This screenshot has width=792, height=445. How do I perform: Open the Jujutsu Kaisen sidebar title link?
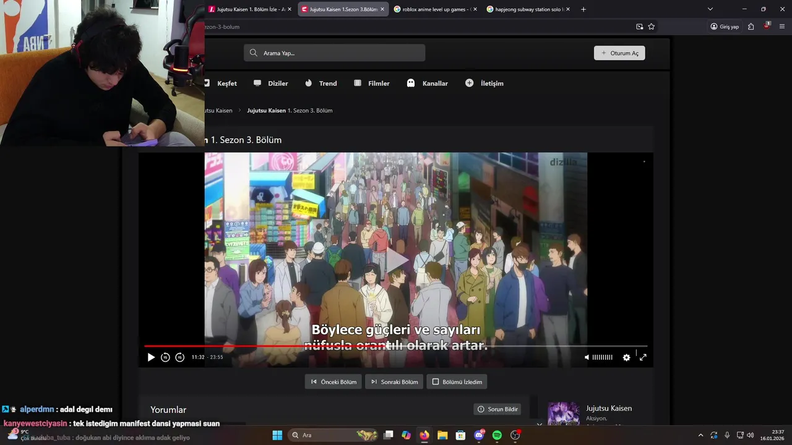(609, 409)
